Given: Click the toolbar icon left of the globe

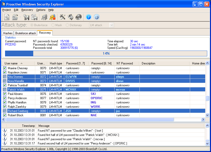Looking at the screenshot, I should (x=71, y=17).
